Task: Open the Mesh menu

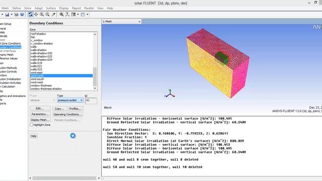Action: tap(5, 8)
